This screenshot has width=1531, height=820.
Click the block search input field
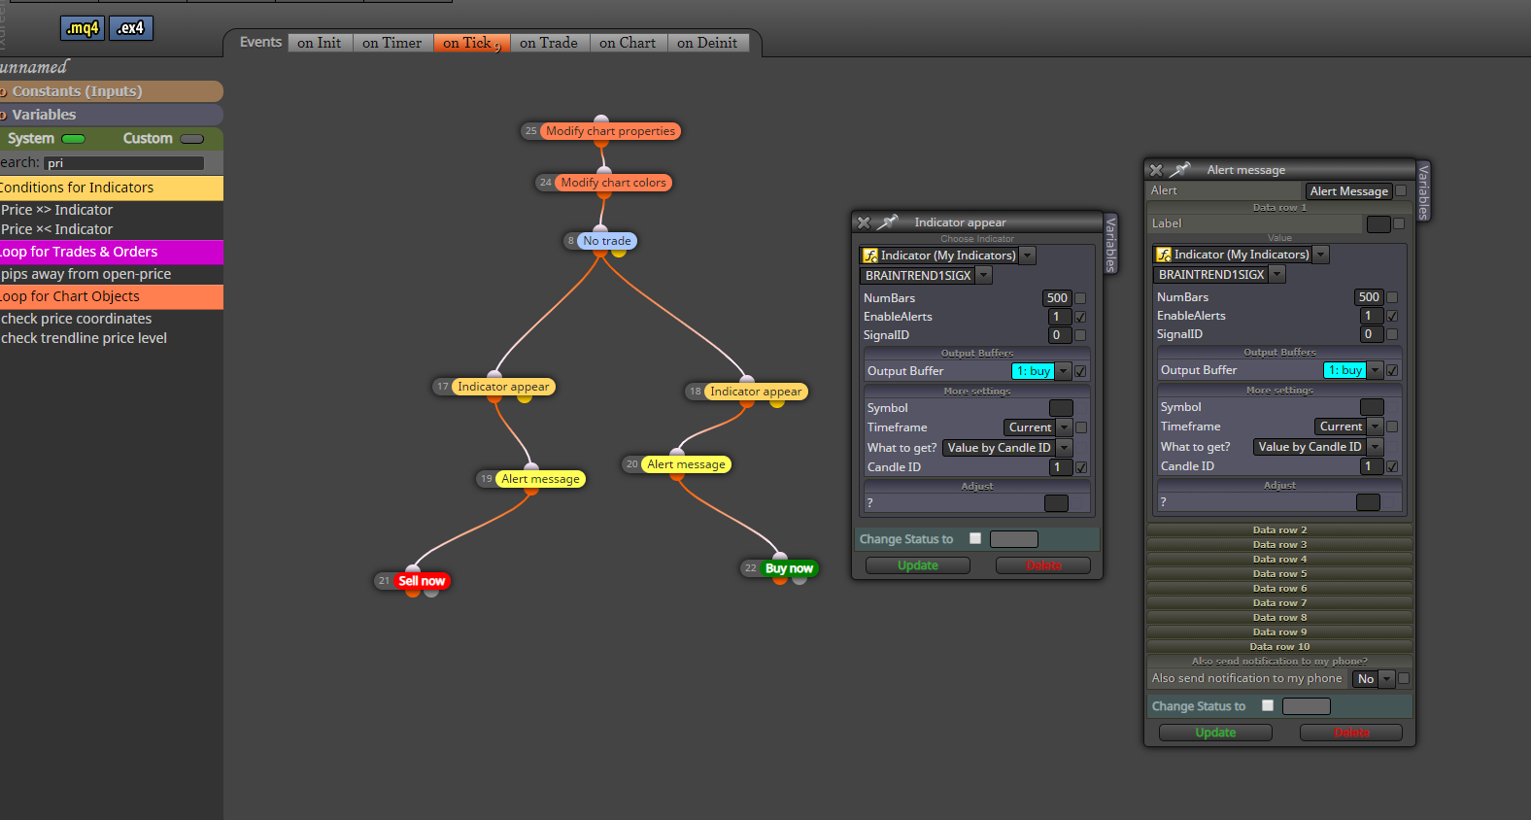pos(124,163)
